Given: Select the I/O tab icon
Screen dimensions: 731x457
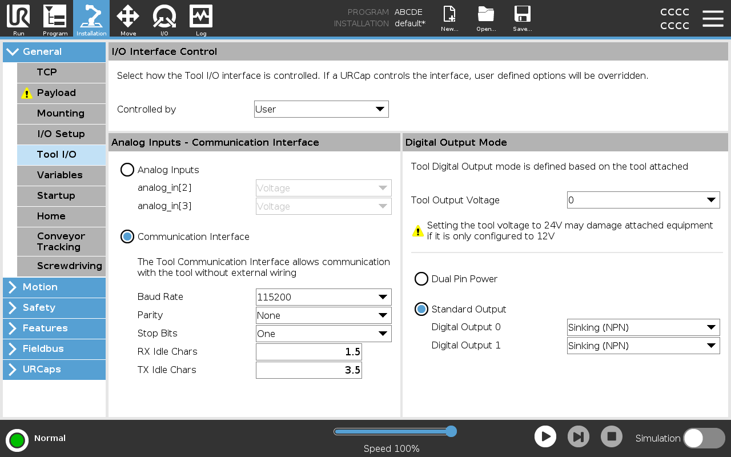Looking at the screenshot, I should (164, 19).
